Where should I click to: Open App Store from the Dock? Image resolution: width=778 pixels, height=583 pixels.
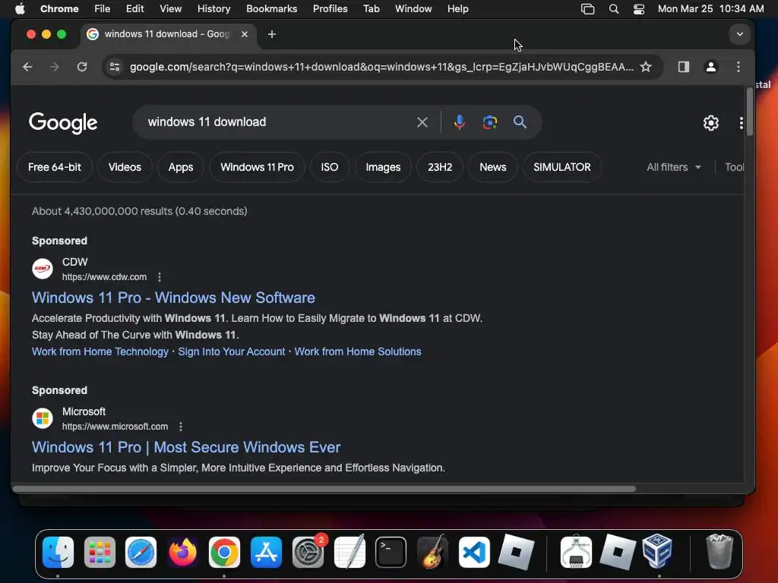click(x=266, y=553)
